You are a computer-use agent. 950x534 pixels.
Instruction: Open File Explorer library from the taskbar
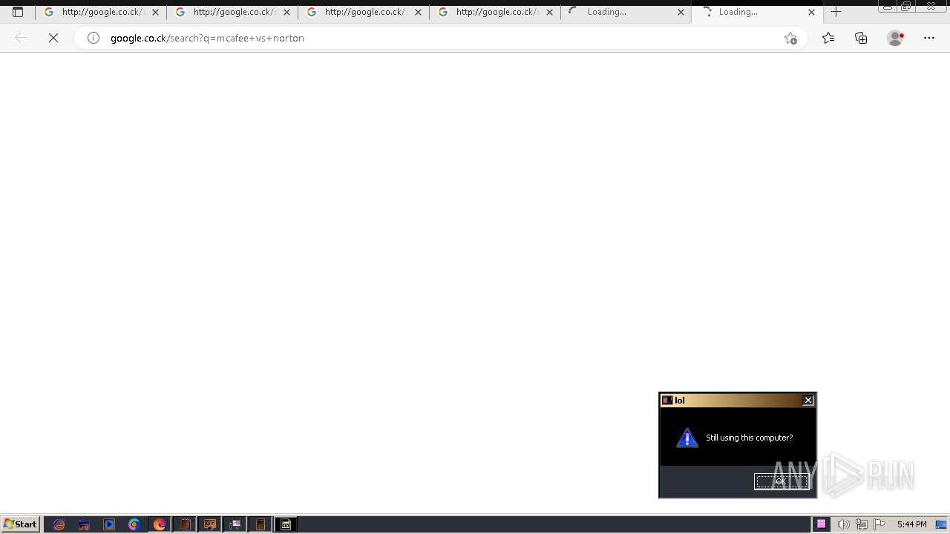click(84, 524)
